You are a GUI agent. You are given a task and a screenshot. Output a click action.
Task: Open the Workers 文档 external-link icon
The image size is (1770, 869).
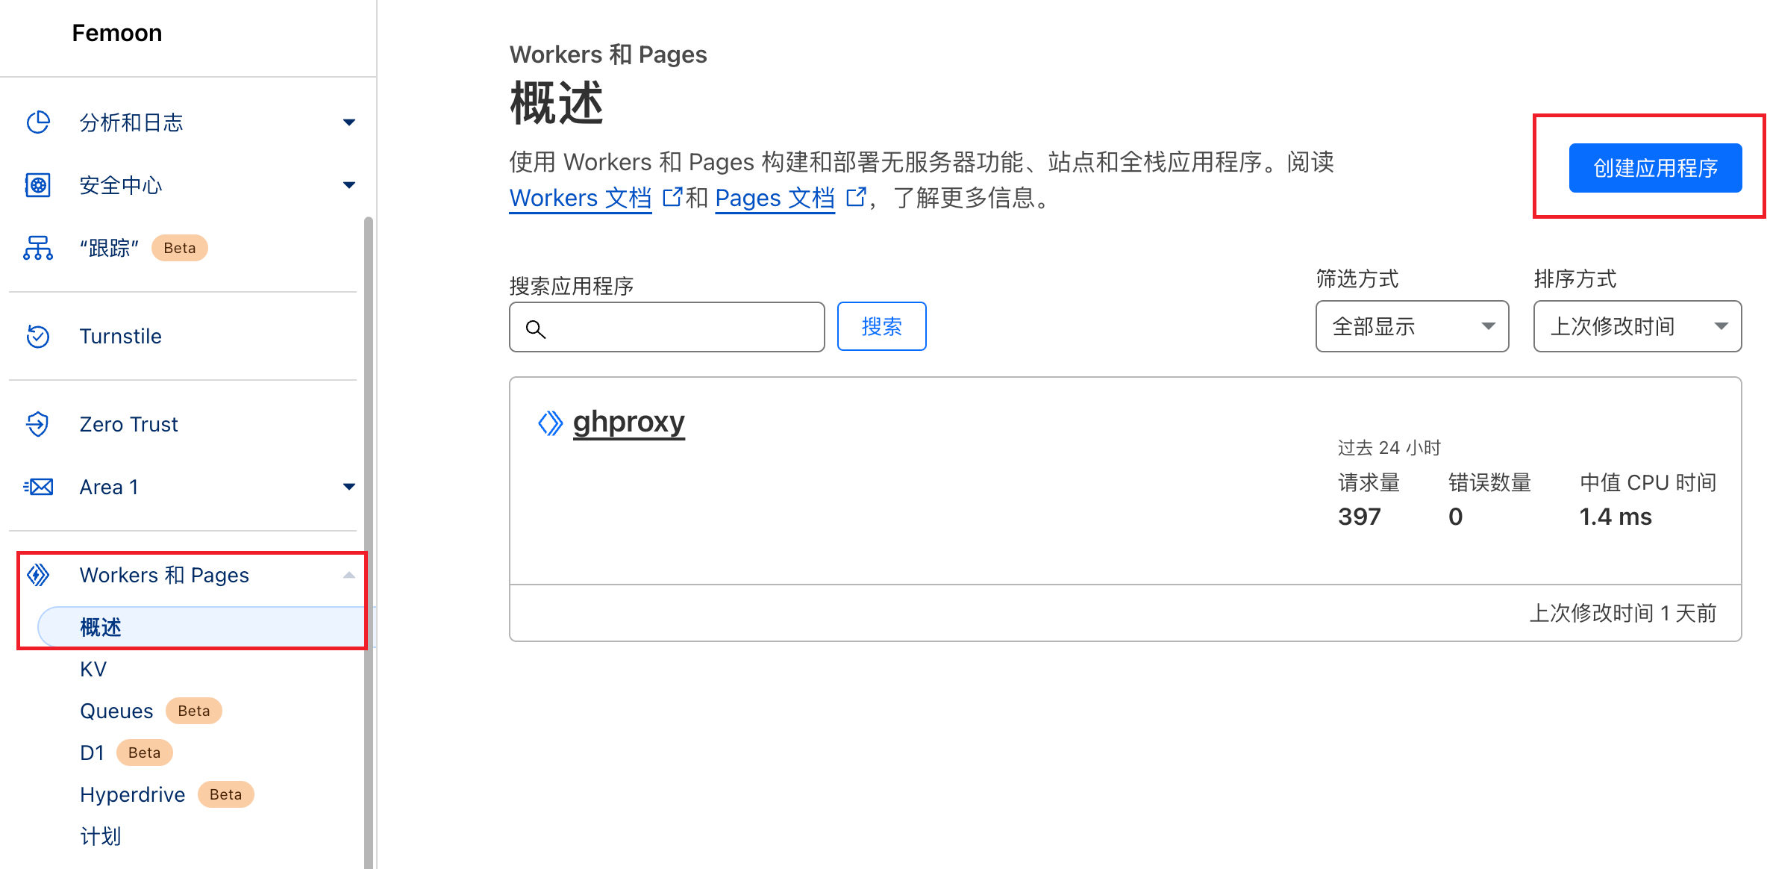point(672,196)
